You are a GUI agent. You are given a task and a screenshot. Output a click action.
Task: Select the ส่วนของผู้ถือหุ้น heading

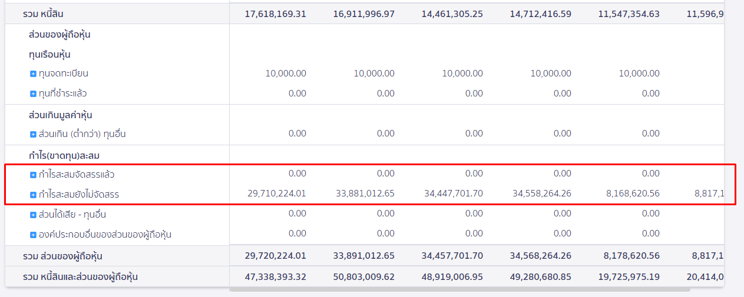tap(59, 35)
